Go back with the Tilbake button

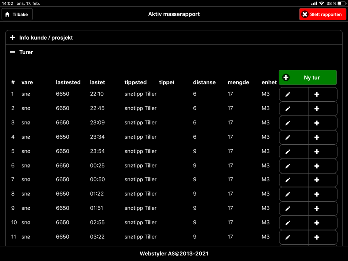point(17,14)
